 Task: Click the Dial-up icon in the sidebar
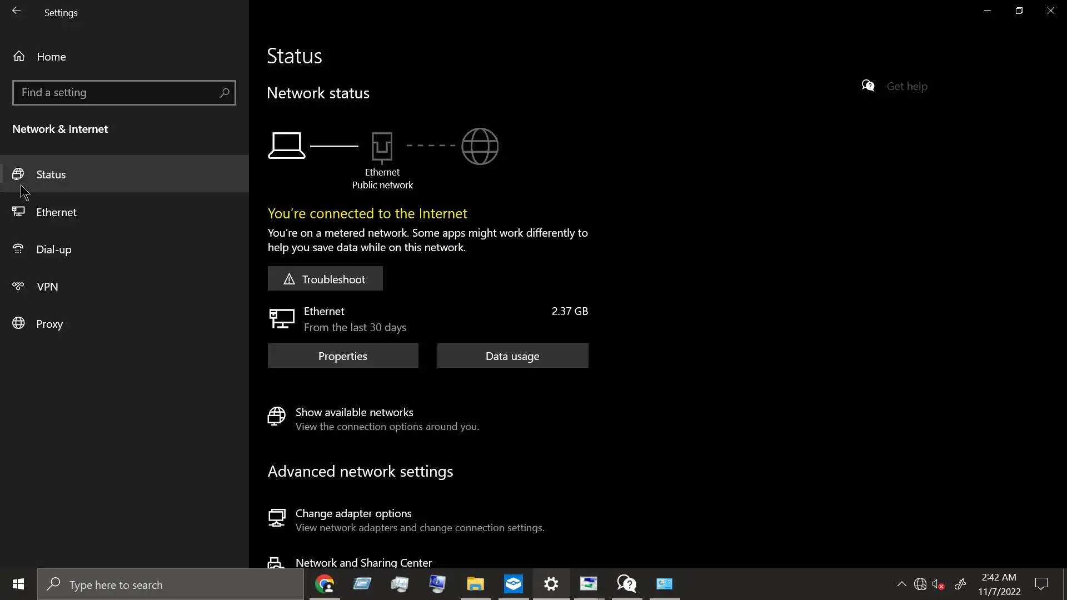[x=18, y=249]
